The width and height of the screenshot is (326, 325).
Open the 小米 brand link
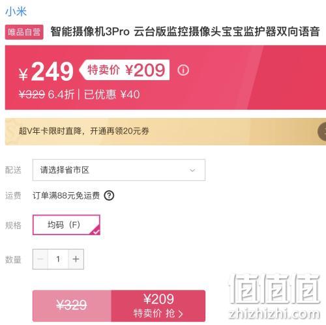pos(16,11)
